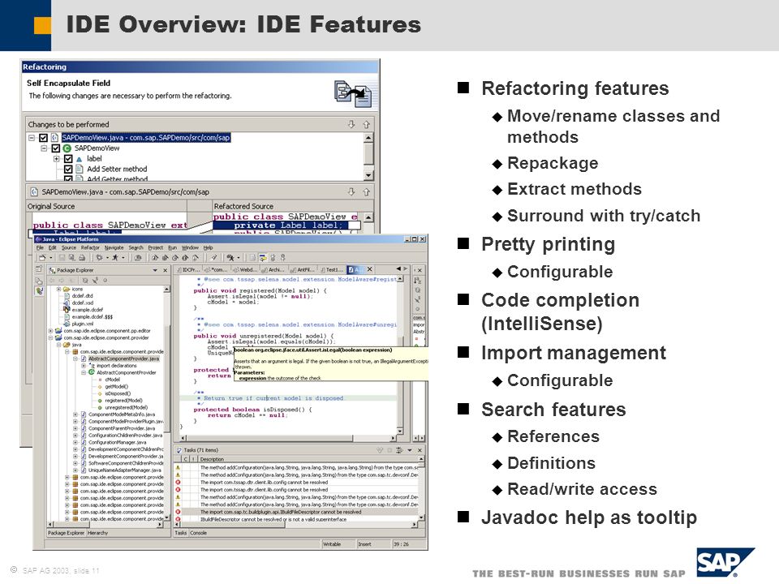Switch to the Webd... editor tab

click(x=246, y=269)
